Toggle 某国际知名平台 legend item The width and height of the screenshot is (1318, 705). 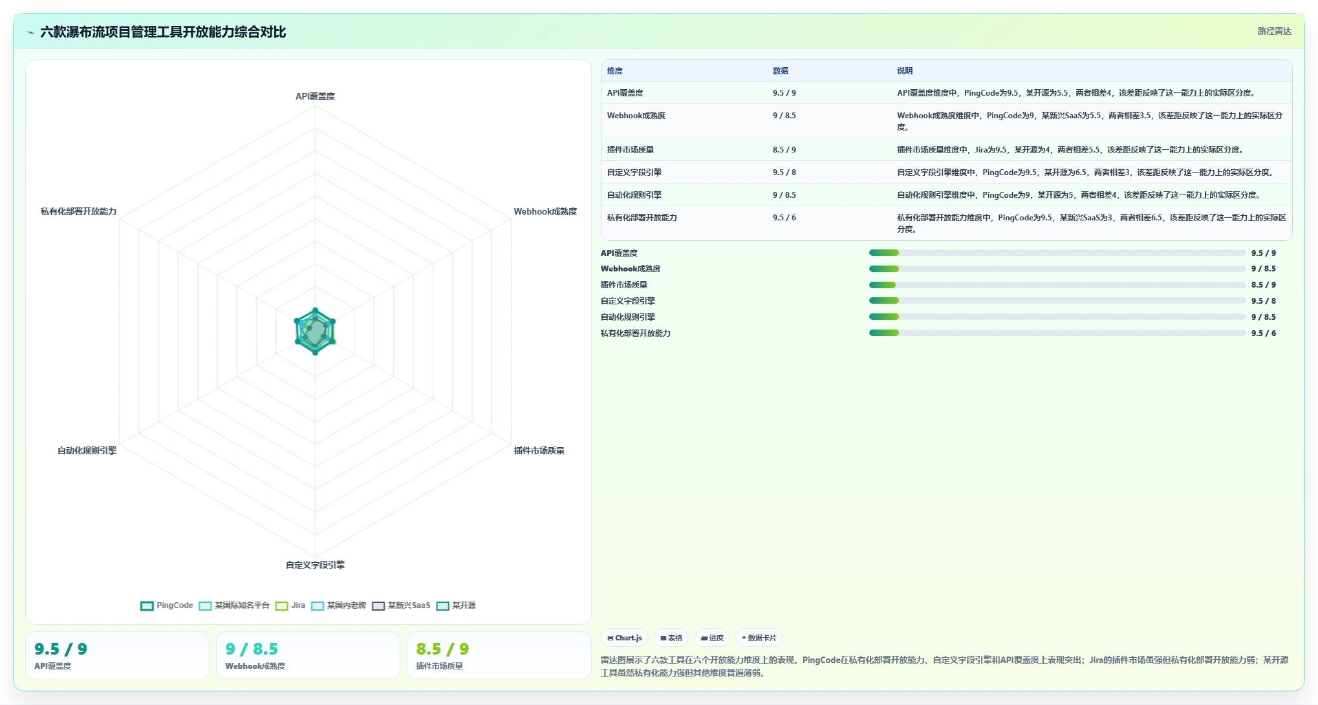tap(234, 605)
